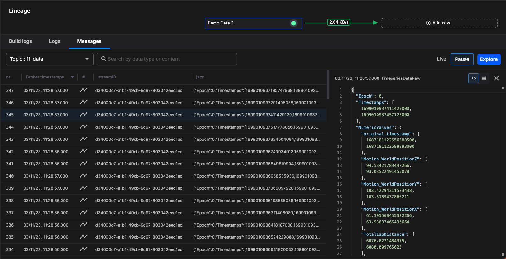Click the timestamp cell of row 343
This screenshot has width=506, height=259.
[46, 139]
